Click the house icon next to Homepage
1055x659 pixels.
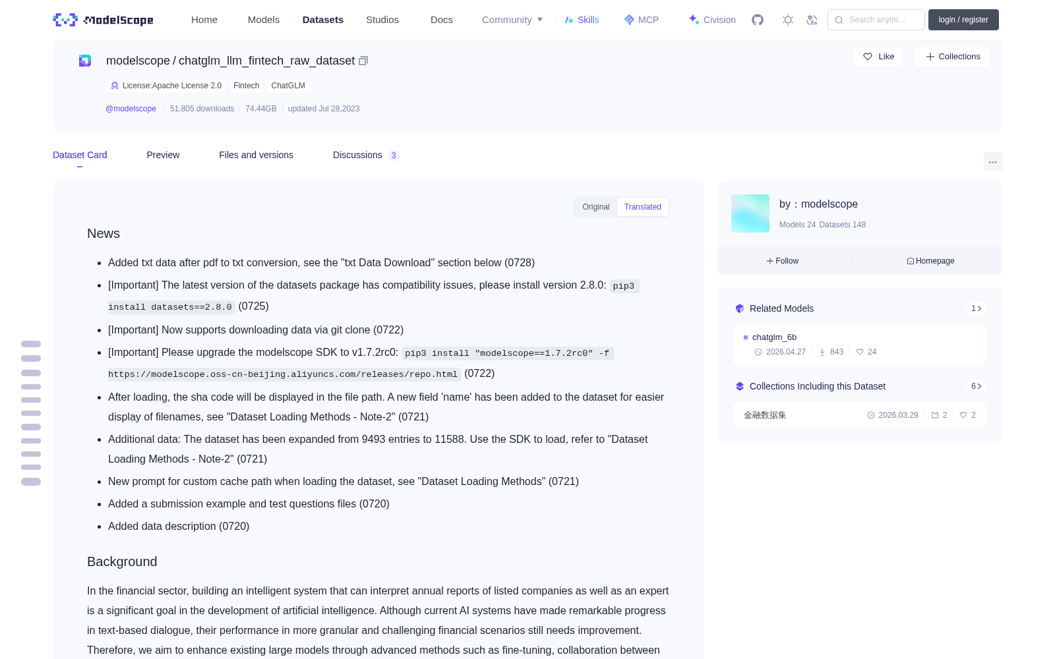(x=911, y=261)
